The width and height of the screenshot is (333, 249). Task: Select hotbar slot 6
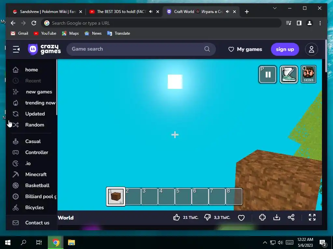(x=200, y=196)
